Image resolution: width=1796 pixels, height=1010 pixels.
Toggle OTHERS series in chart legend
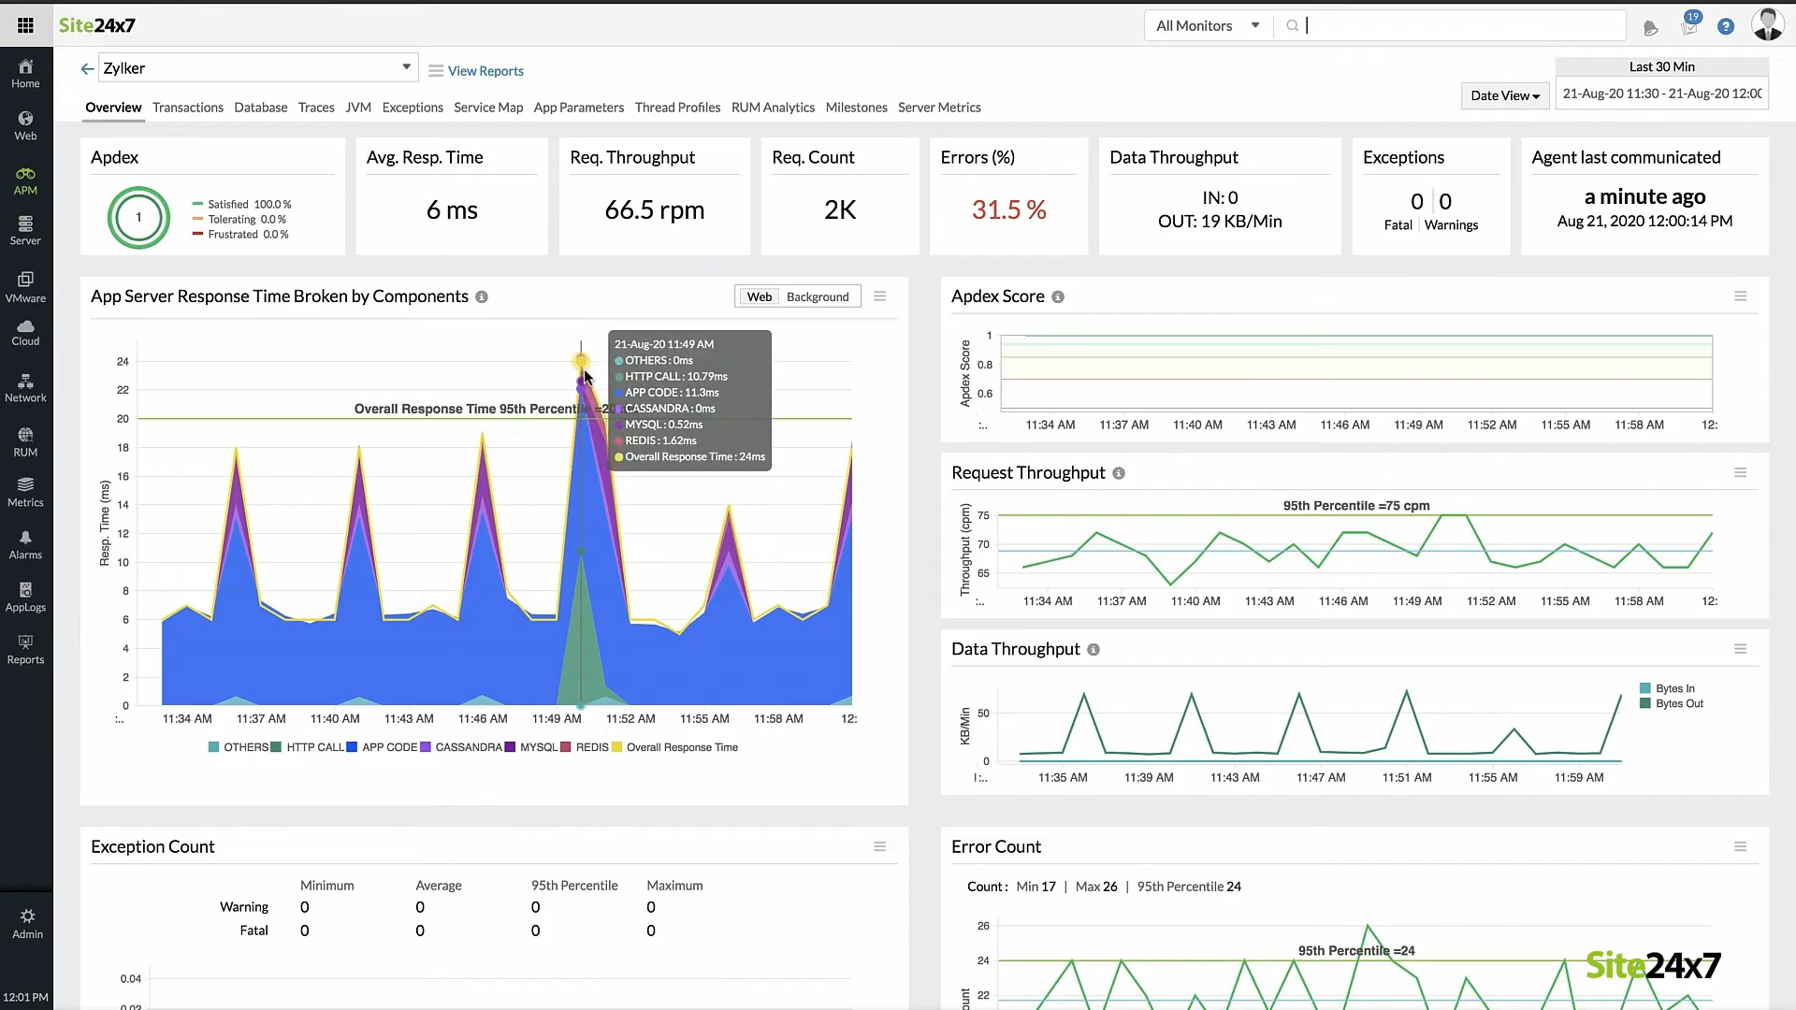point(239,747)
